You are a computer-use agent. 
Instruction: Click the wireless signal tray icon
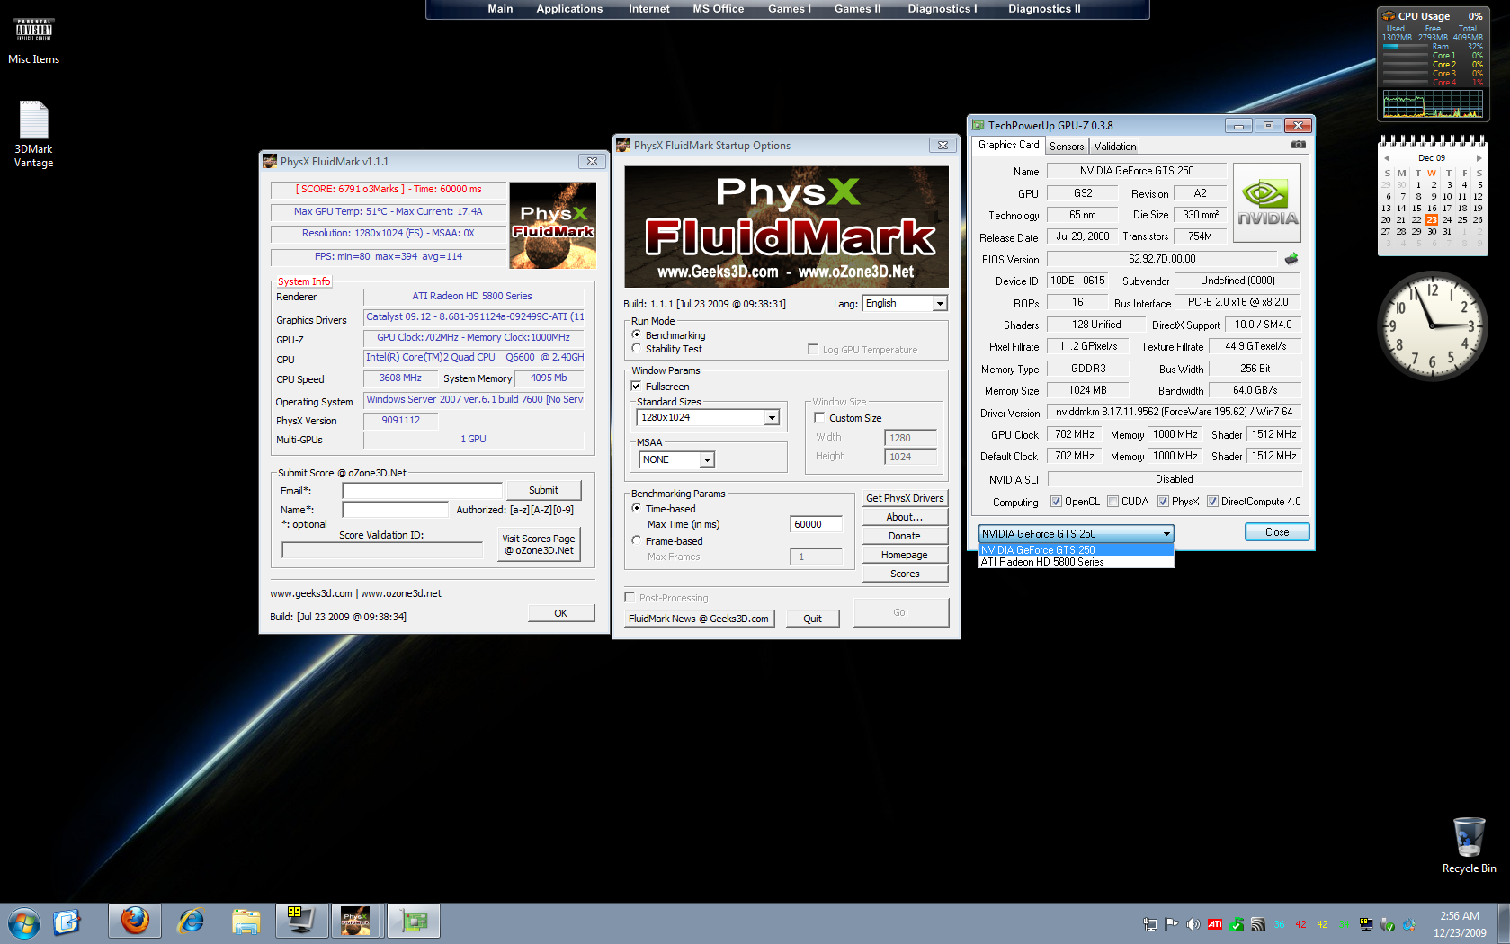tap(1258, 923)
